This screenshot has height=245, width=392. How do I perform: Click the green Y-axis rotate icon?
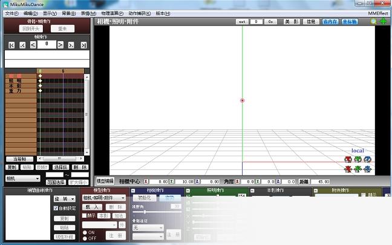(x=358, y=159)
